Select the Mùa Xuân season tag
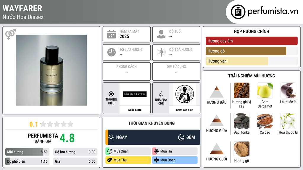This screenshot has width=303, height=170. point(128,151)
